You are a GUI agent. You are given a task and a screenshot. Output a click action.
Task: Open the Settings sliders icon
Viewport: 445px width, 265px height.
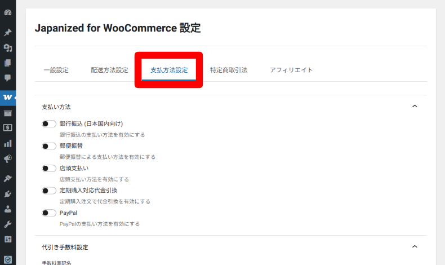tap(8, 239)
